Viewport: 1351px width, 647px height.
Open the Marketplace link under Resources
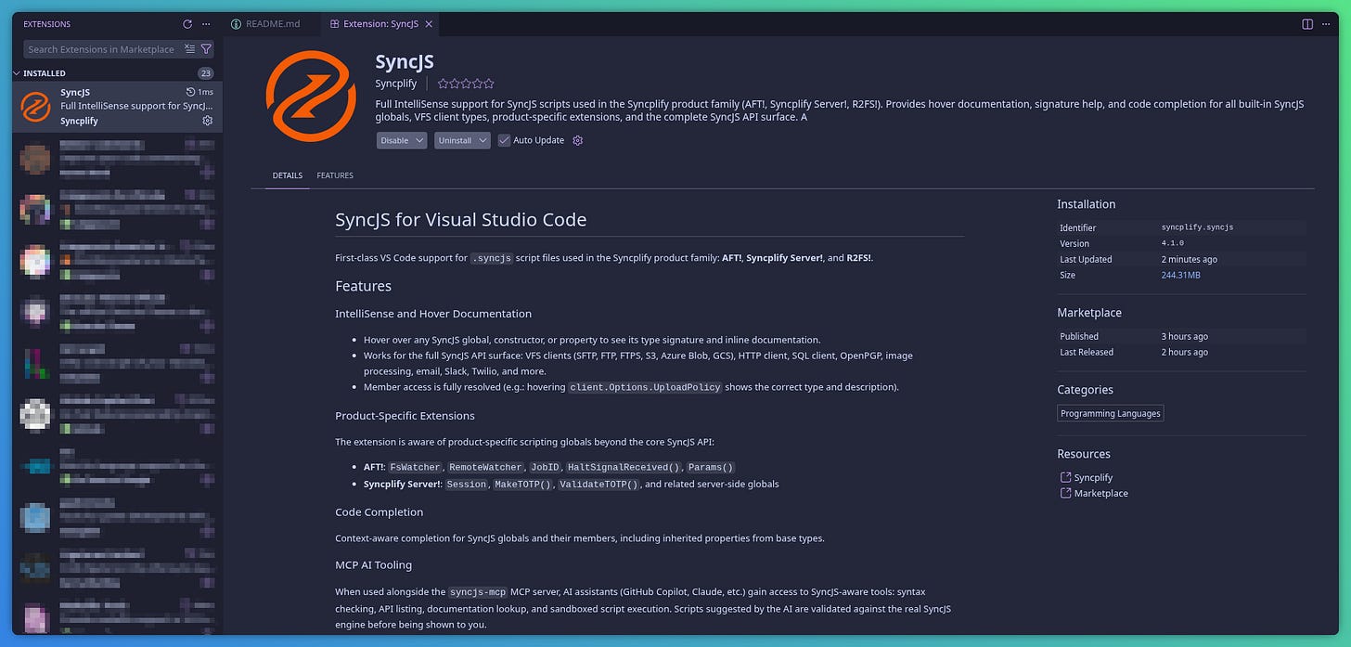1100,493
